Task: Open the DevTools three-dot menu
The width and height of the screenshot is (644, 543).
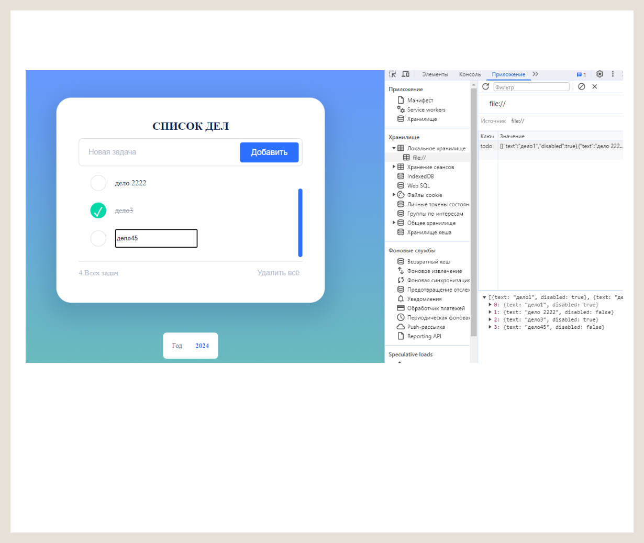Action: (x=613, y=74)
